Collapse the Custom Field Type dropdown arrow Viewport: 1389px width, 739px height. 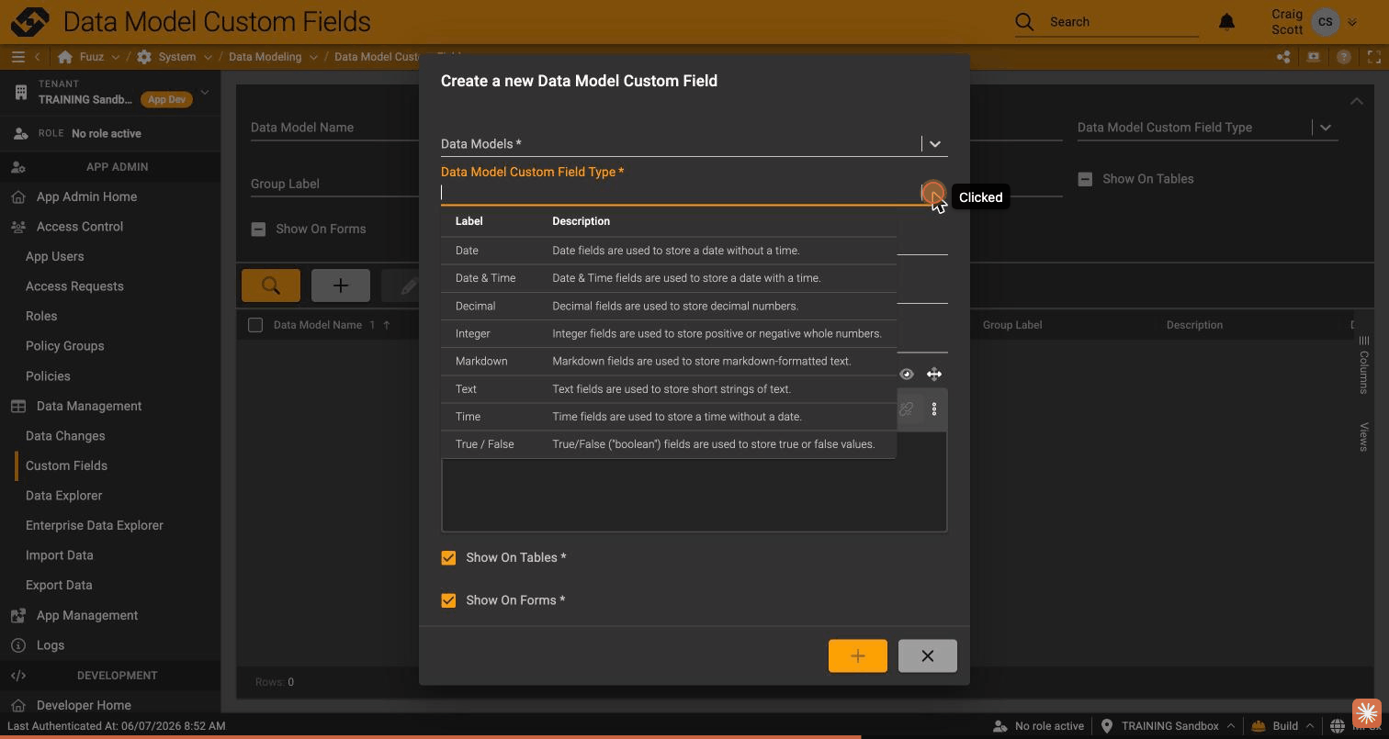933,193
